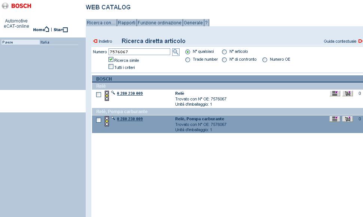
Task: Select Trade number radio button
Action: tap(188, 60)
